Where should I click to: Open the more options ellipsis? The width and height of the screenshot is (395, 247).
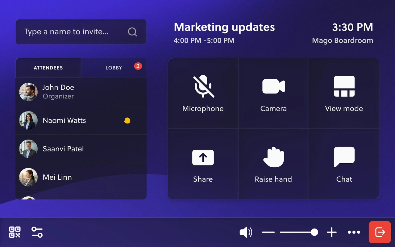(354, 232)
